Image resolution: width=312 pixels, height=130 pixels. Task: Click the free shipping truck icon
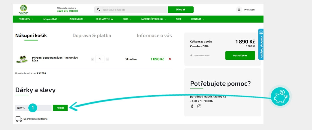tap(19, 119)
